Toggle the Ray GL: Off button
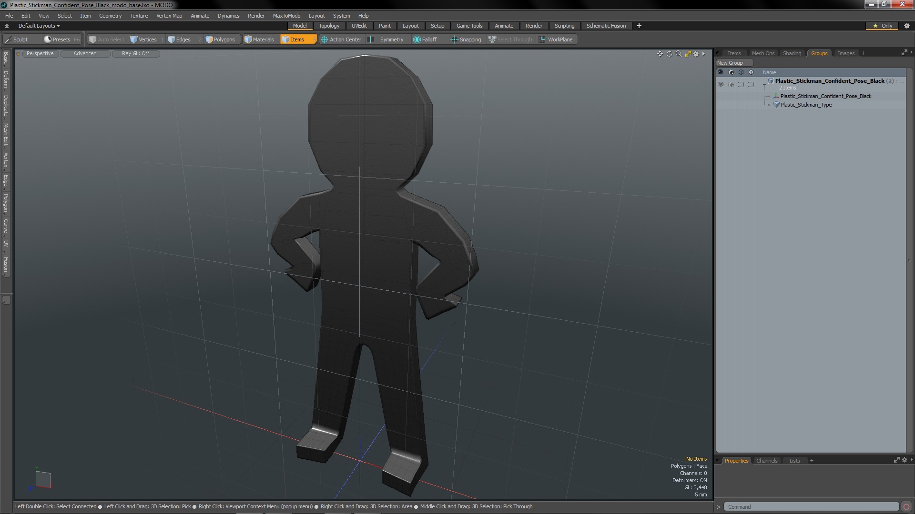The height and width of the screenshot is (514, 915). tap(135, 53)
